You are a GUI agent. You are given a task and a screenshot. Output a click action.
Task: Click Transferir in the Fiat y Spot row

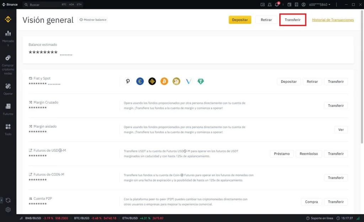[336, 81]
